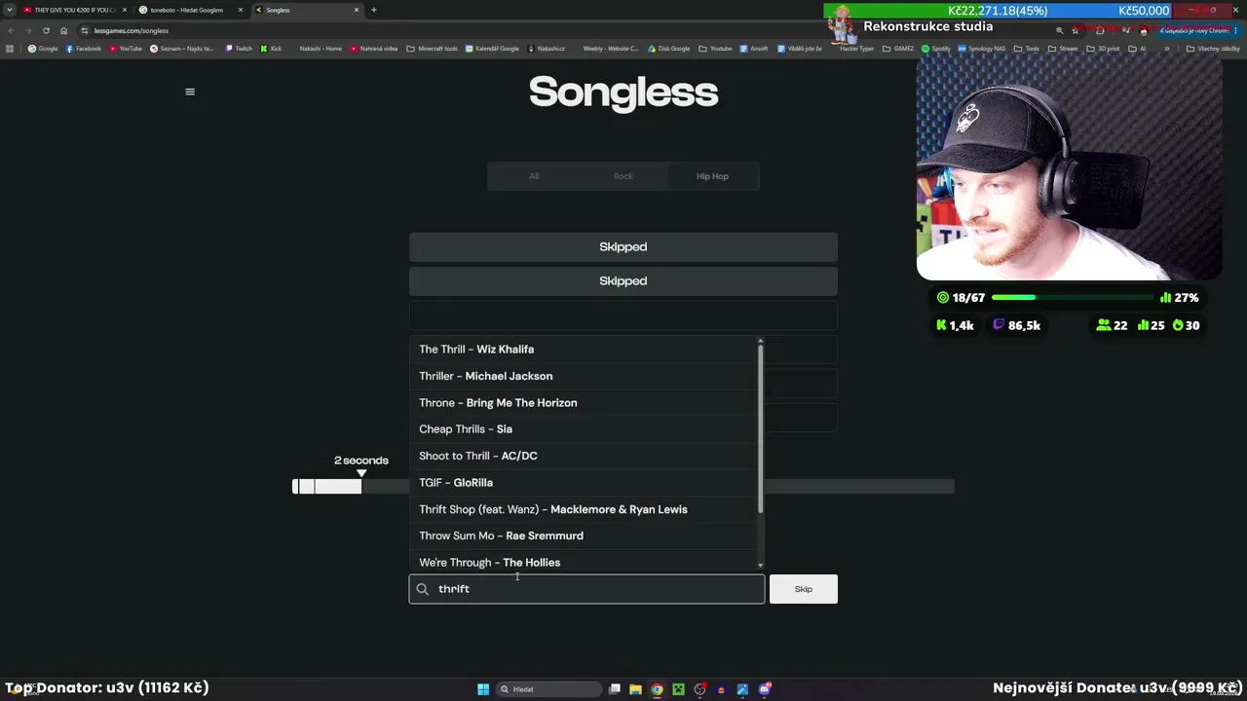1247x701 pixels.
Task: Open the Google bookmark
Action: pyautogui.click(x=43, y=49)
